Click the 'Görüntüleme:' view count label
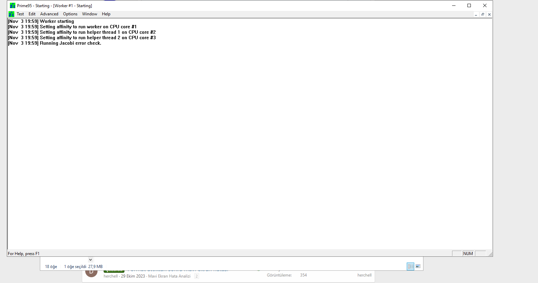Screen dimensions: 538x283 pyautogui.click(x=279, y=275)
